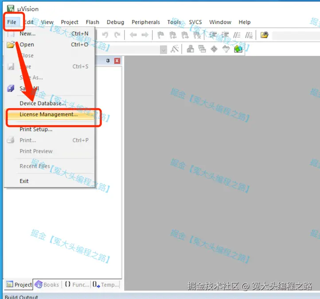Screen dimensions: 320x299
Task: Go to the next bookmark icon
Action: [185, 35]
